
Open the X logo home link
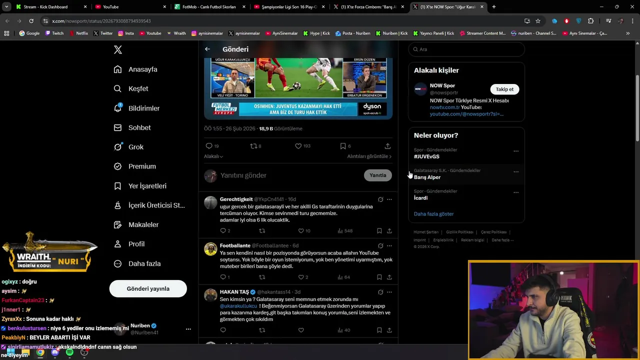coord(118,49)
